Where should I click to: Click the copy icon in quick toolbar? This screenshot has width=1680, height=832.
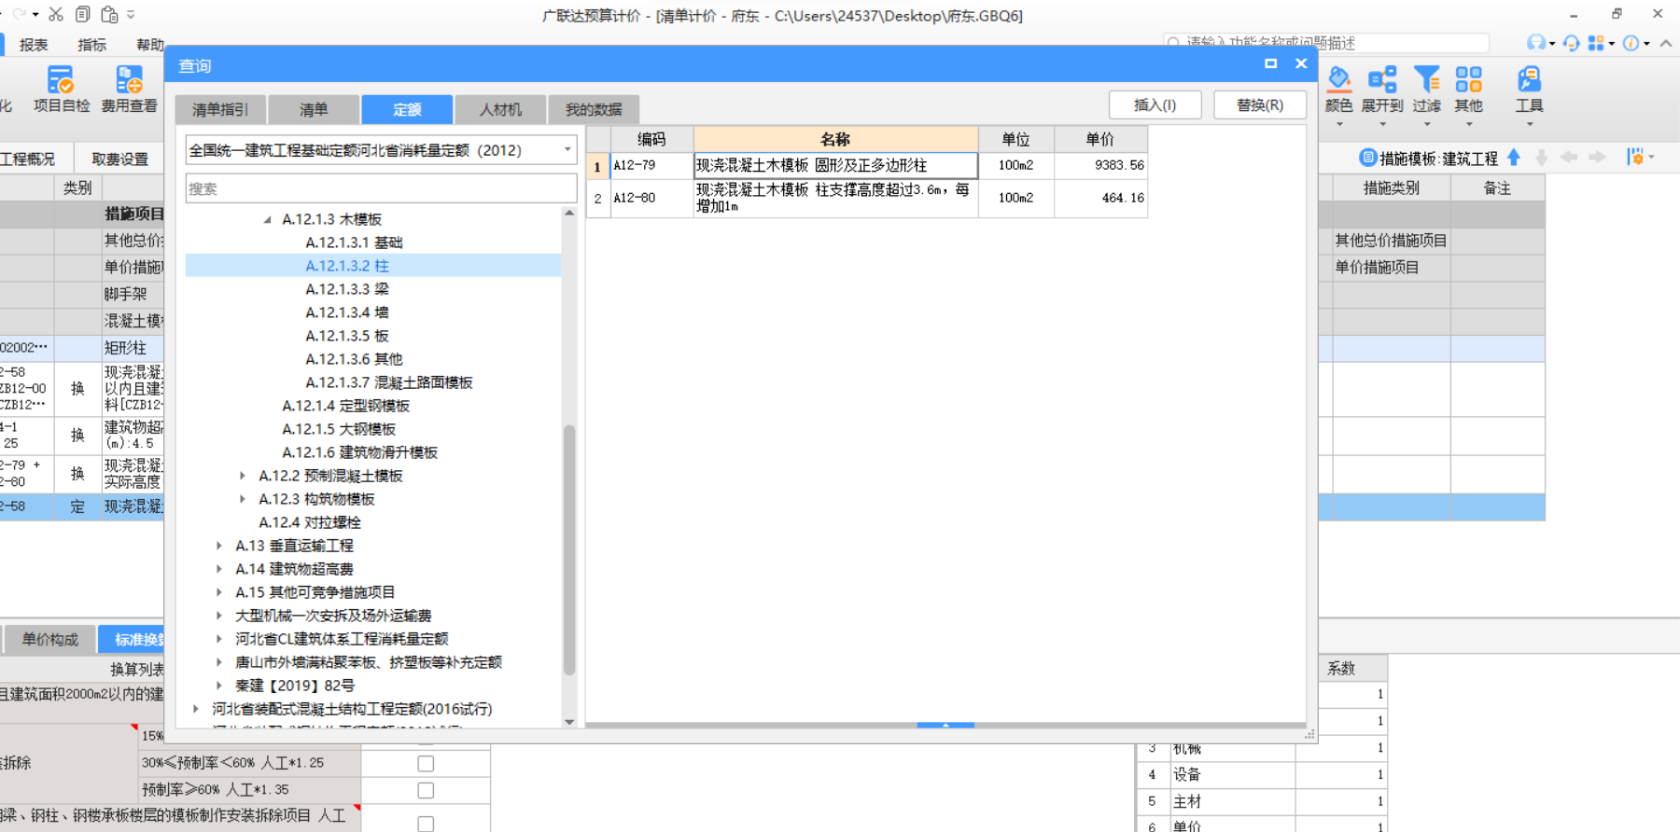(83, 14)
